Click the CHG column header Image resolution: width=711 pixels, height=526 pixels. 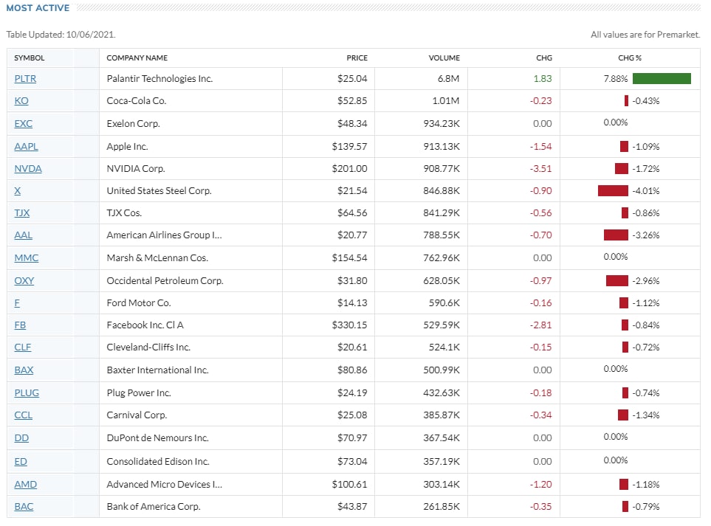[x=543, y=58]
